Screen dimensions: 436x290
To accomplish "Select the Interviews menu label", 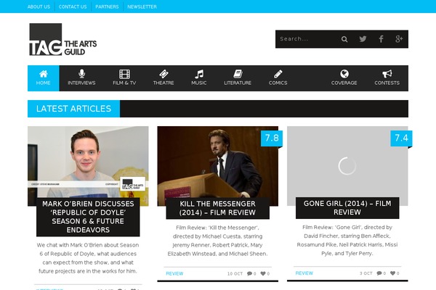I will 81,83.
